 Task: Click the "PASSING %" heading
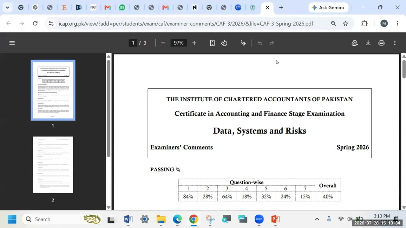click(x=165, y=169)
